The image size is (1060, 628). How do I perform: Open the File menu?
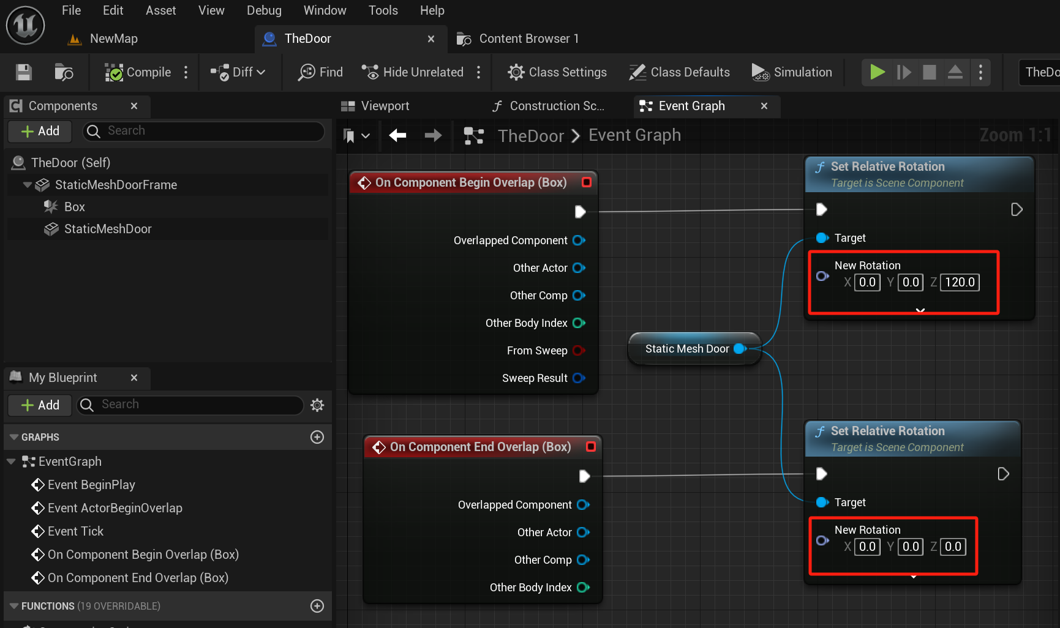pyautogui.click(x=72, y=10)
